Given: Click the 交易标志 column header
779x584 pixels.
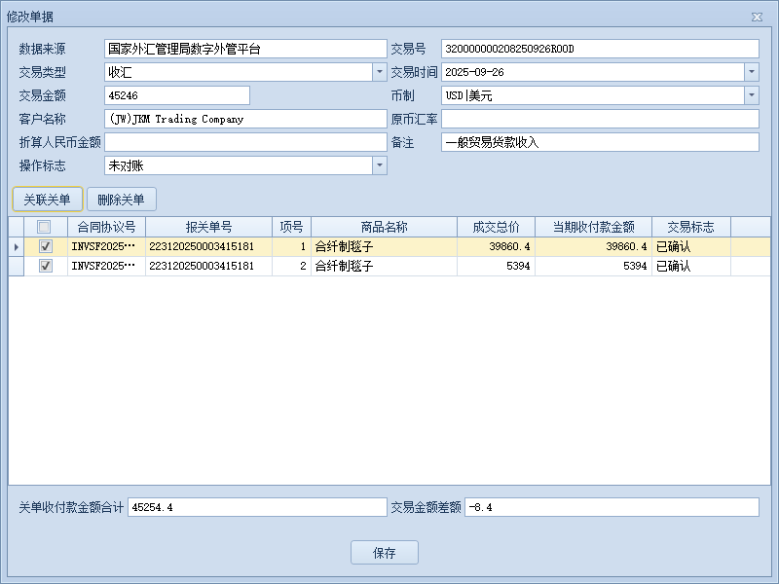Looking at the screenshot, I should [690, 227].
